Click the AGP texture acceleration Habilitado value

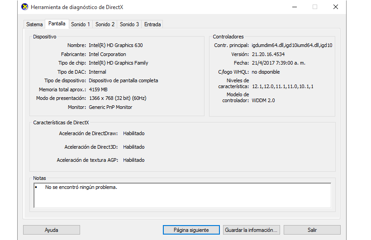133,160
